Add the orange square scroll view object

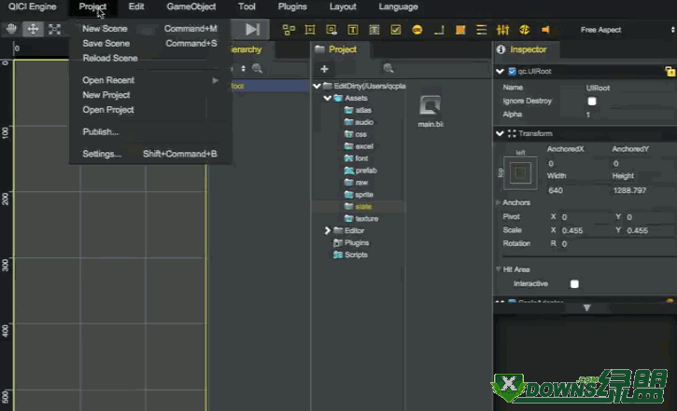(x=460, y=30)
